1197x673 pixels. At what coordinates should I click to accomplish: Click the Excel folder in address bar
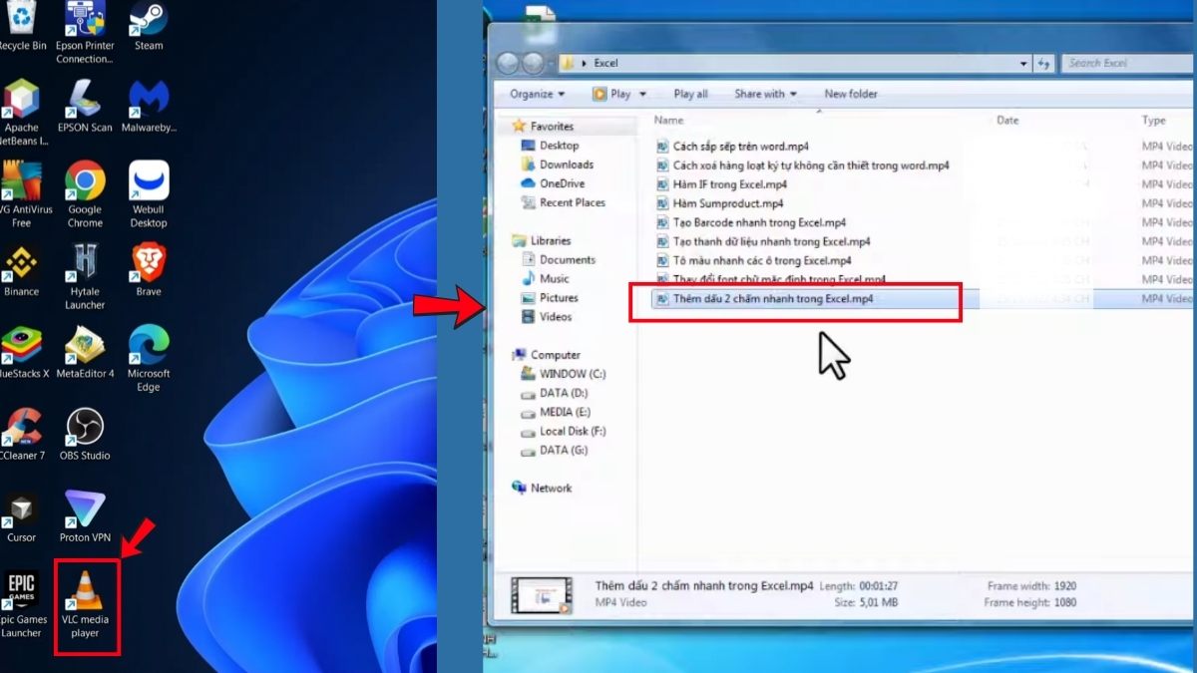pos(605,63)
